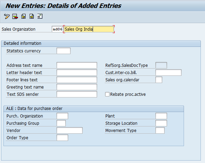205x163 pixels.
Task: Click the Movement Type field
Action: pyautogui.click(x=160, y=130)
